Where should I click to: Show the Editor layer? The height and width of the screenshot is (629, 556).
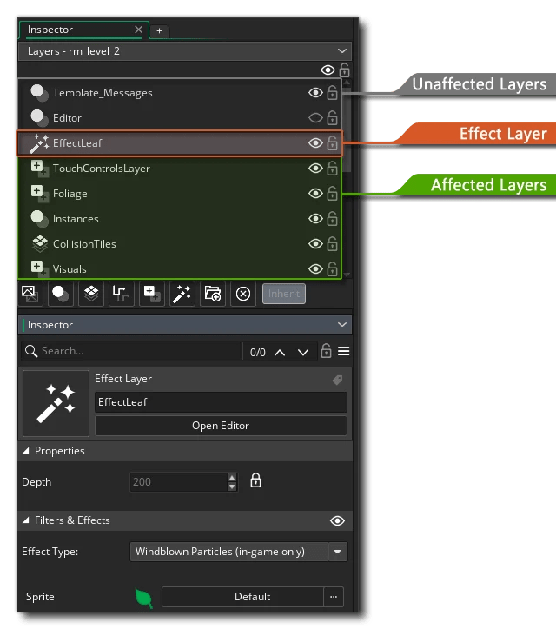point(315,118)
